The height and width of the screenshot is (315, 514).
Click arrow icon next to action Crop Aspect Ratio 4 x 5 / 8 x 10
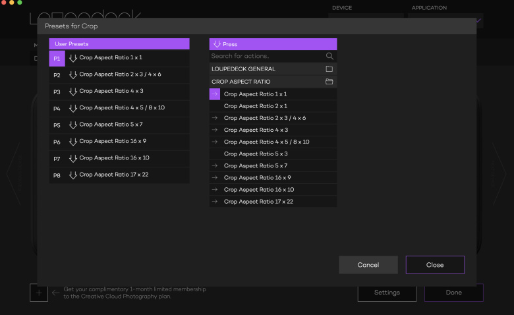[x=215, y=142]
